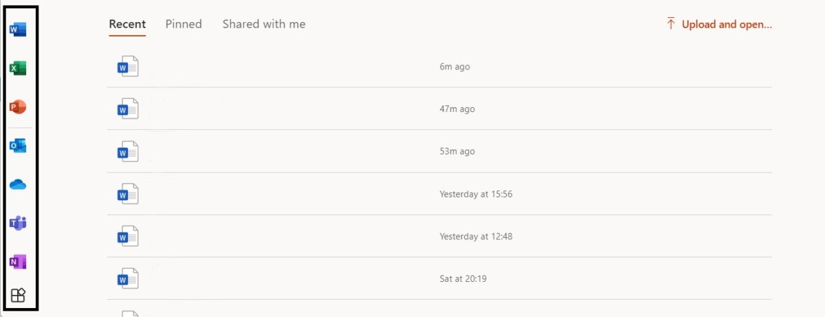The image size is (825, 317).
Task: Select the Recent tab
Action: click(127, 24)
